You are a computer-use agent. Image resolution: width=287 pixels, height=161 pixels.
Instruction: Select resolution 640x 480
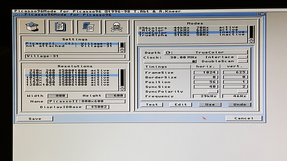pos(71,73)
